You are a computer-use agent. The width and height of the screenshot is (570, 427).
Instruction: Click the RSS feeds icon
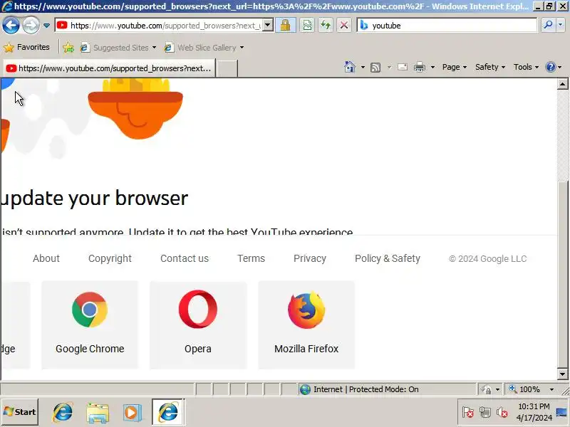[x=375, y=67]
